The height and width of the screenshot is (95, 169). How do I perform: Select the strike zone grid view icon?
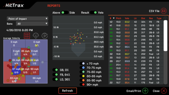click(x=27, y=36)
